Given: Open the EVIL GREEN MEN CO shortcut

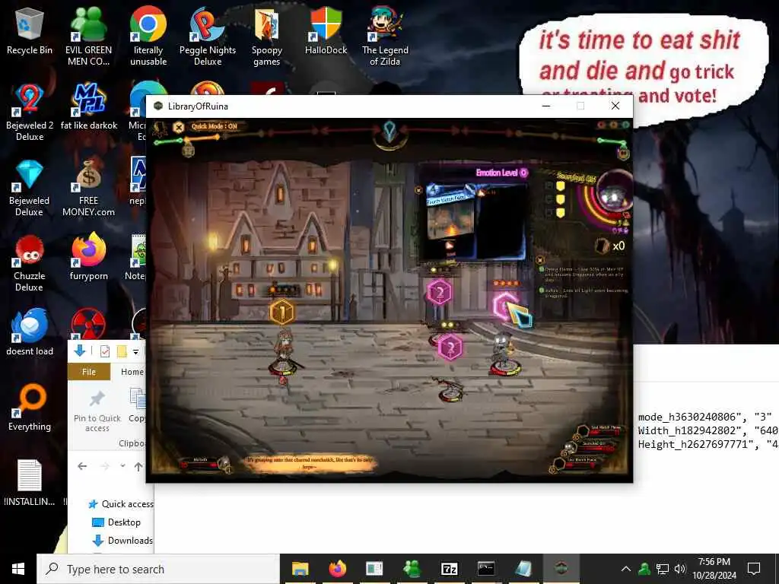Looking at the screenshot, I should tap(88, 36).
